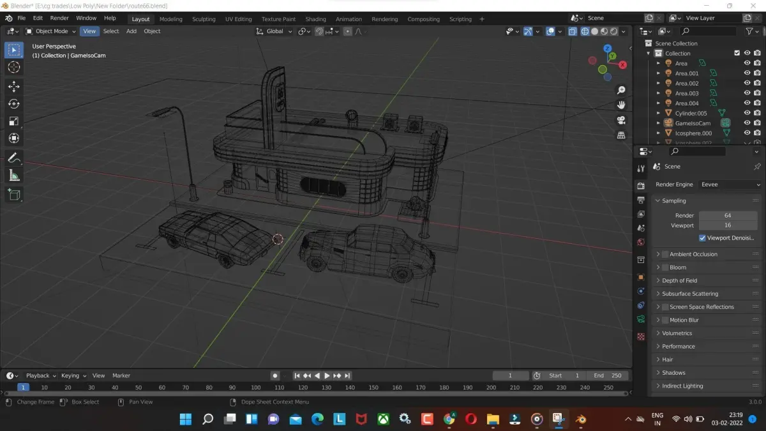Activate the Rotate tool
Image resolution: width=766 pixels, height=431 pixels.
point(14,103)
